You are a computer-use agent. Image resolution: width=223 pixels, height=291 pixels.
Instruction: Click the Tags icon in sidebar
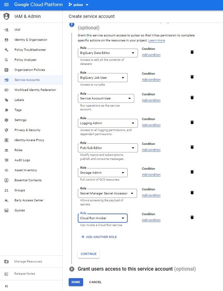[x=7, y=110]
